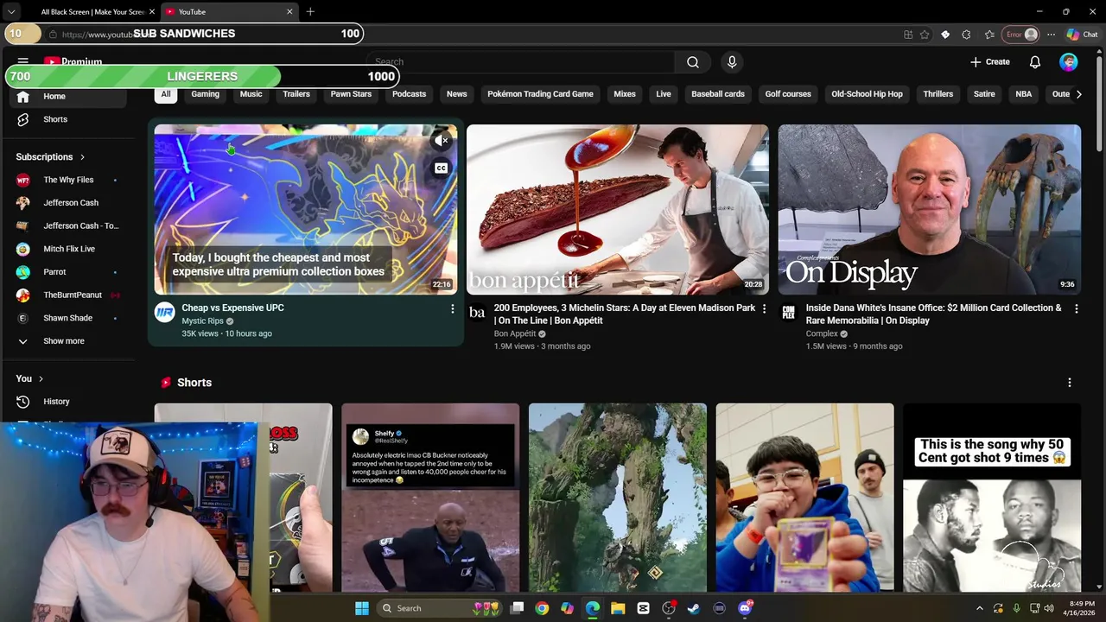Play the Bon Appétit video thumbnail
The height and width of the screenshot is (622, 1106).
(617, 210)
